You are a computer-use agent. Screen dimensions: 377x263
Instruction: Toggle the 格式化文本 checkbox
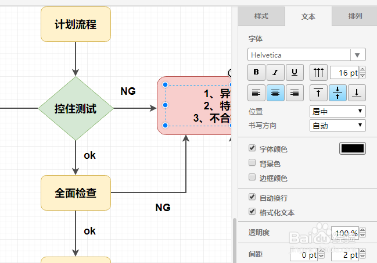click(x=252, y=211)
